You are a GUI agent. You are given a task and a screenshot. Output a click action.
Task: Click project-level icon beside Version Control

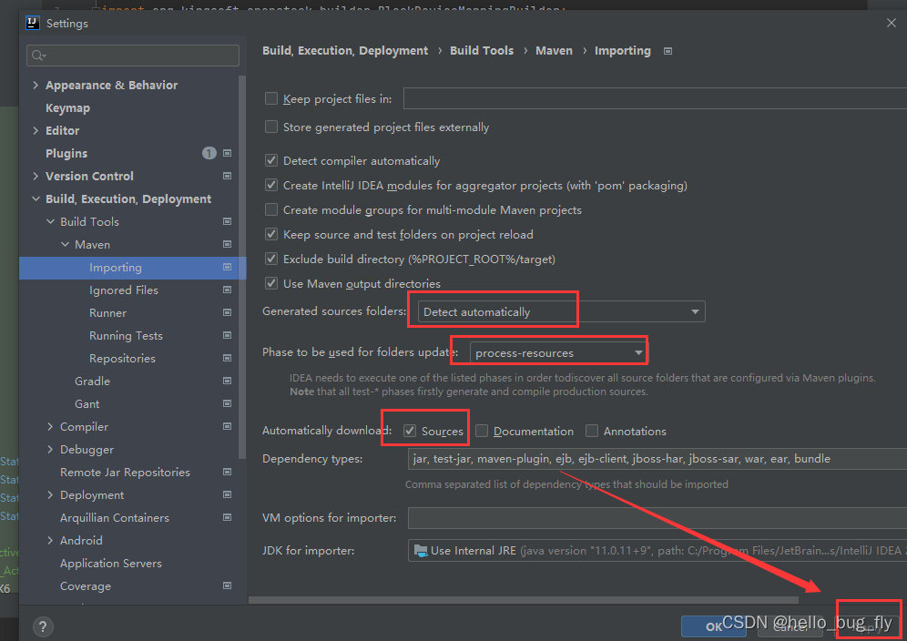[228, 176]
